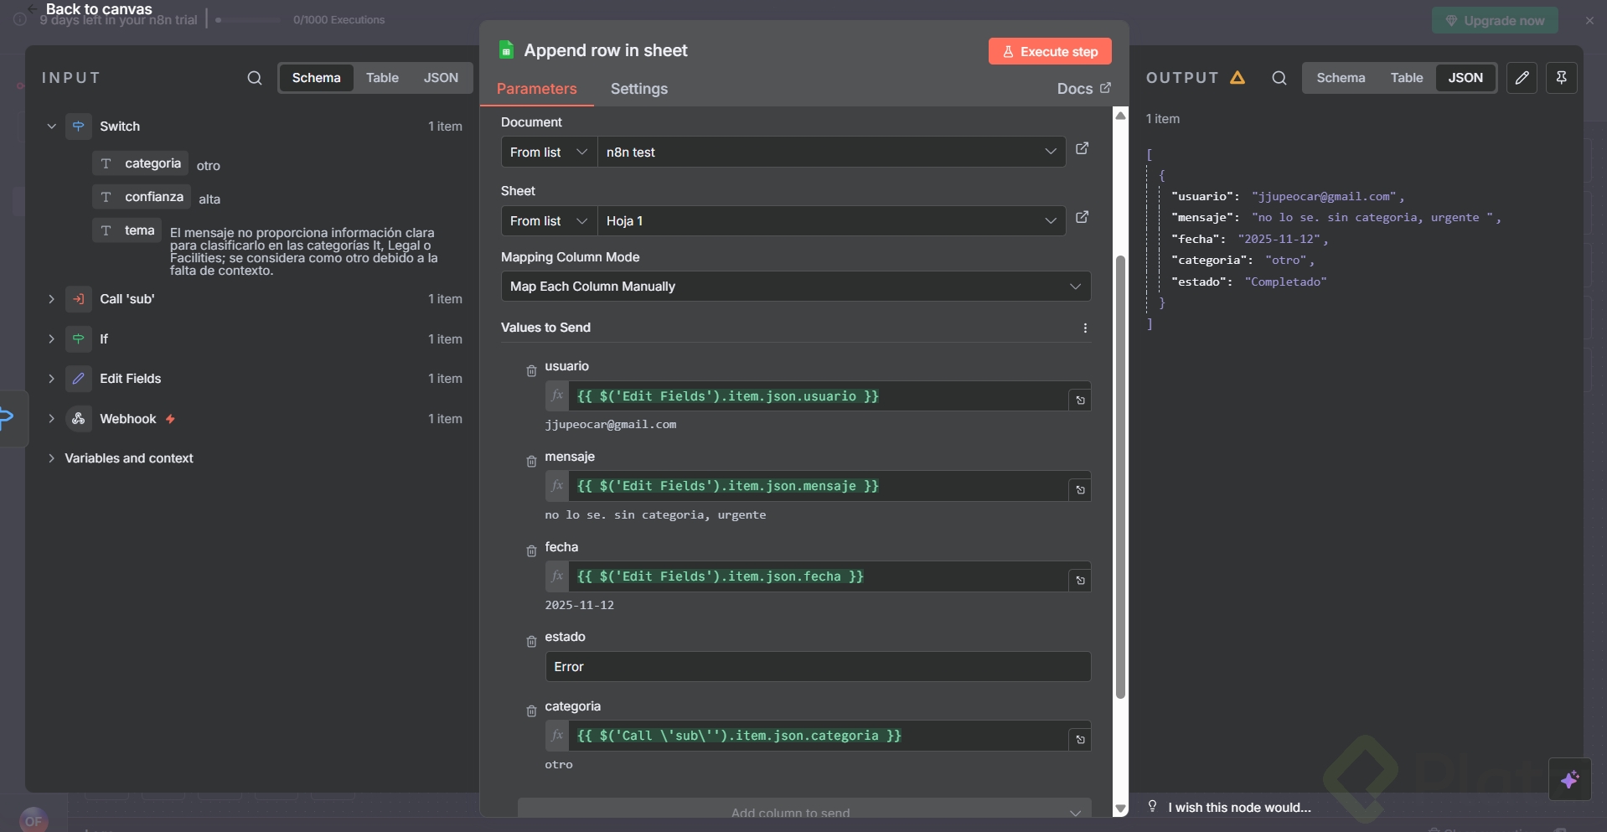The height and width of the screenshot is (832, 1607).
Task: Open n8n test document in new tab
Action: tap(1082, 148)
